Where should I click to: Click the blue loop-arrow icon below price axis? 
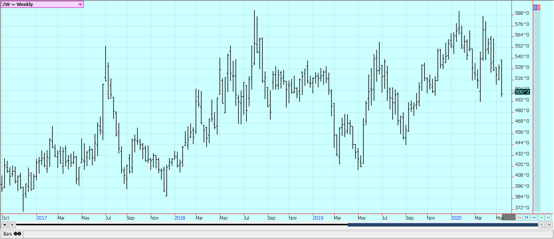pos(527,218)
